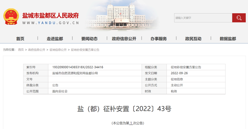Open the 首页 navigation menu item
248x129 pixels.
click(20, 39)
